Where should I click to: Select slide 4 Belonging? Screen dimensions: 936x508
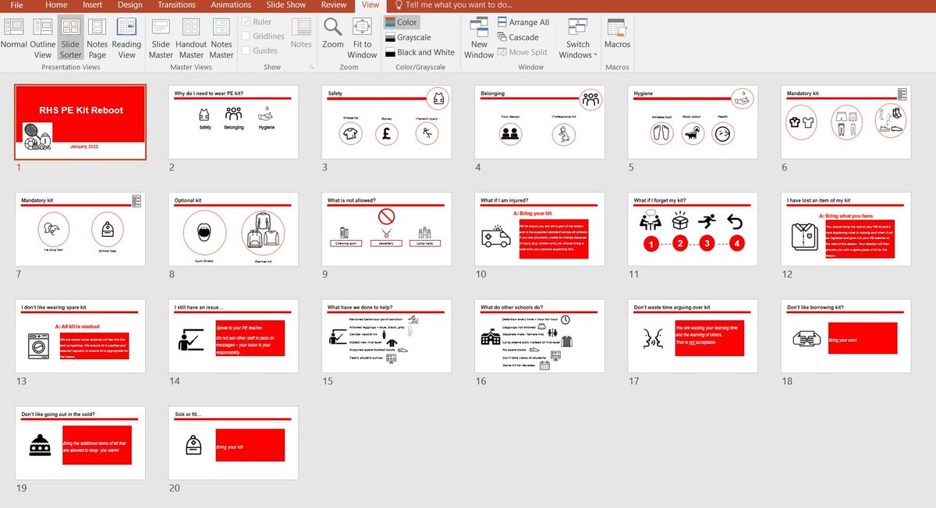(x=539, y=122)
